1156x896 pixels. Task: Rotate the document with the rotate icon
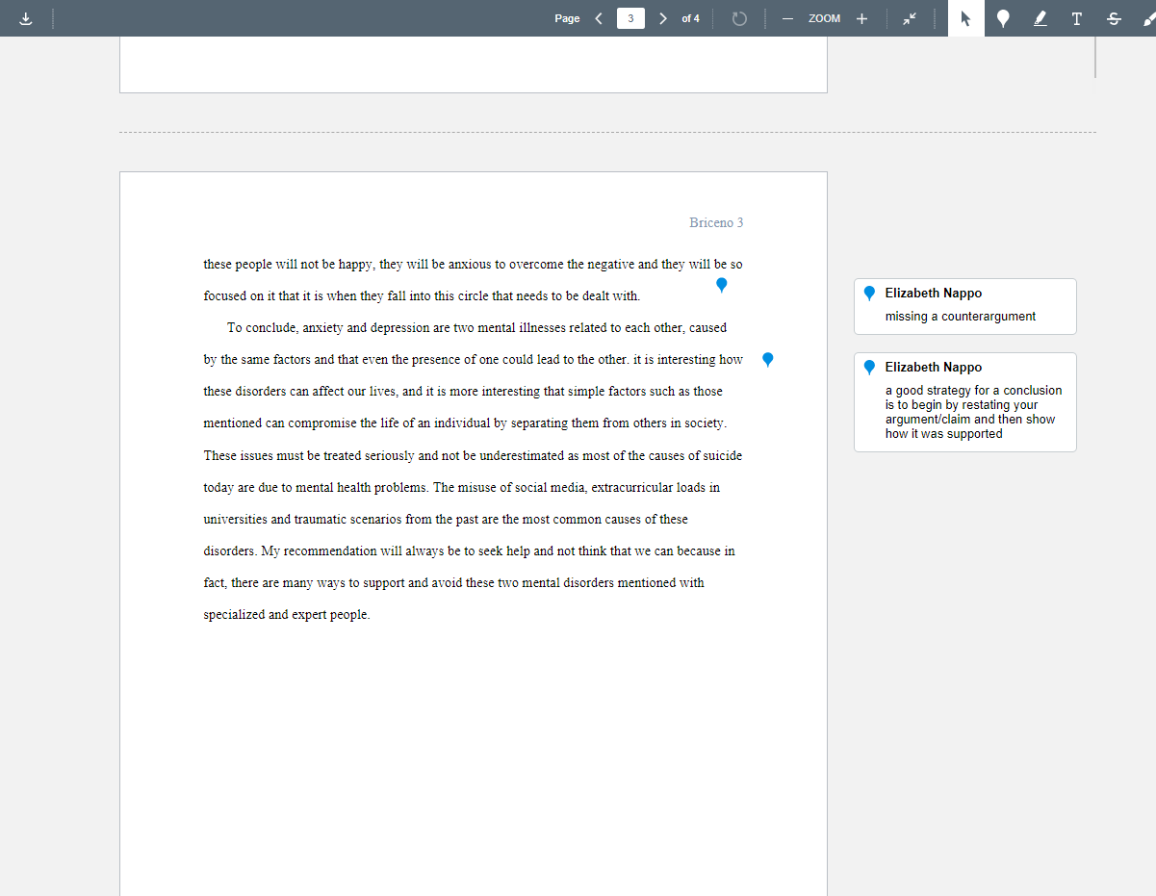[x=739, y=18]
